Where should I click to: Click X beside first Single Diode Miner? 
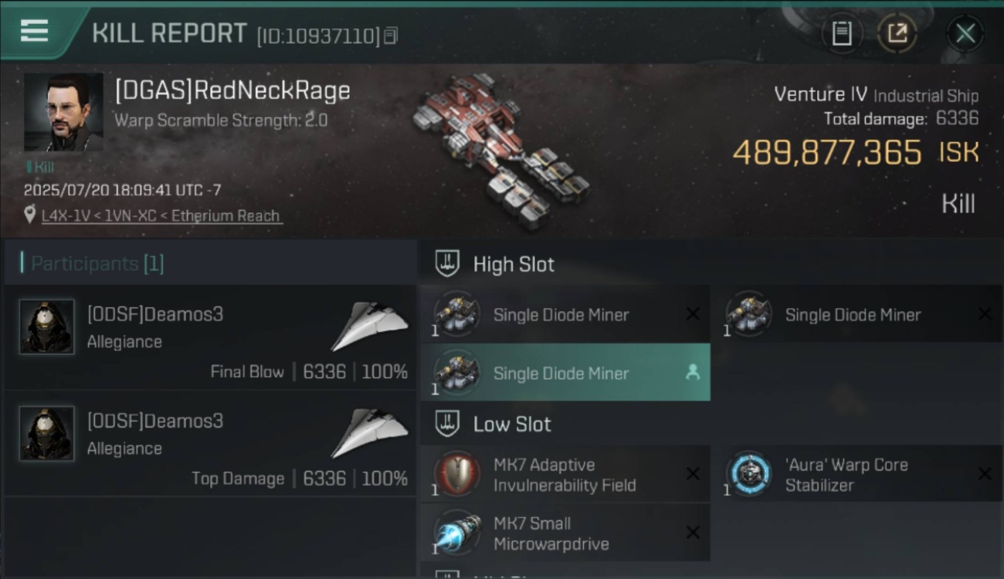pyautogui.click(x=693, y=314)
